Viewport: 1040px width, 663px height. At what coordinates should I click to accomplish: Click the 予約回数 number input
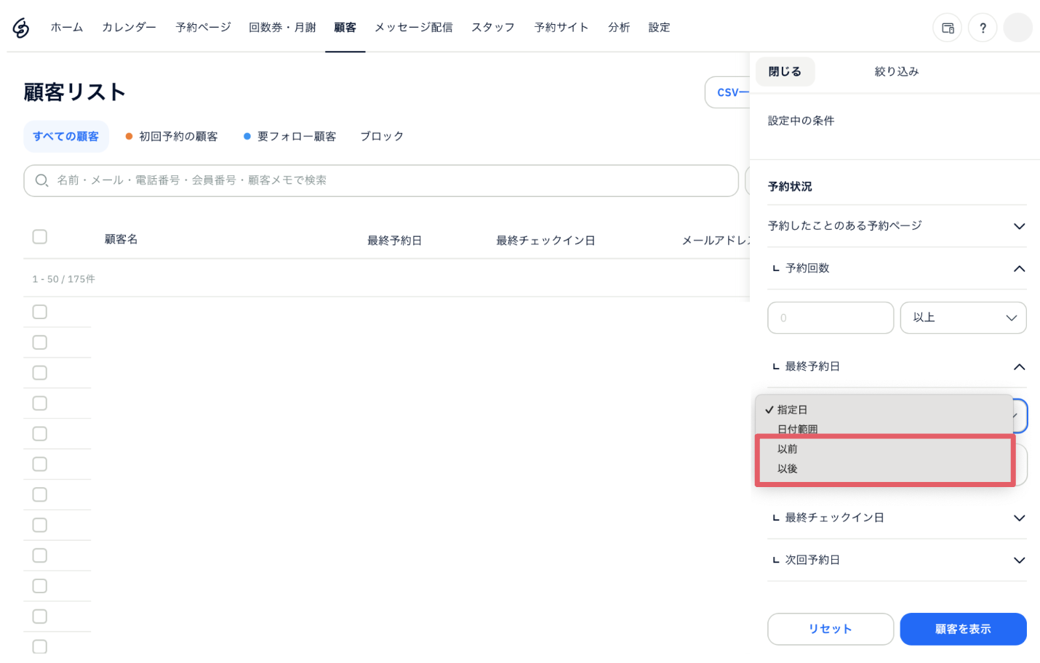831,318
